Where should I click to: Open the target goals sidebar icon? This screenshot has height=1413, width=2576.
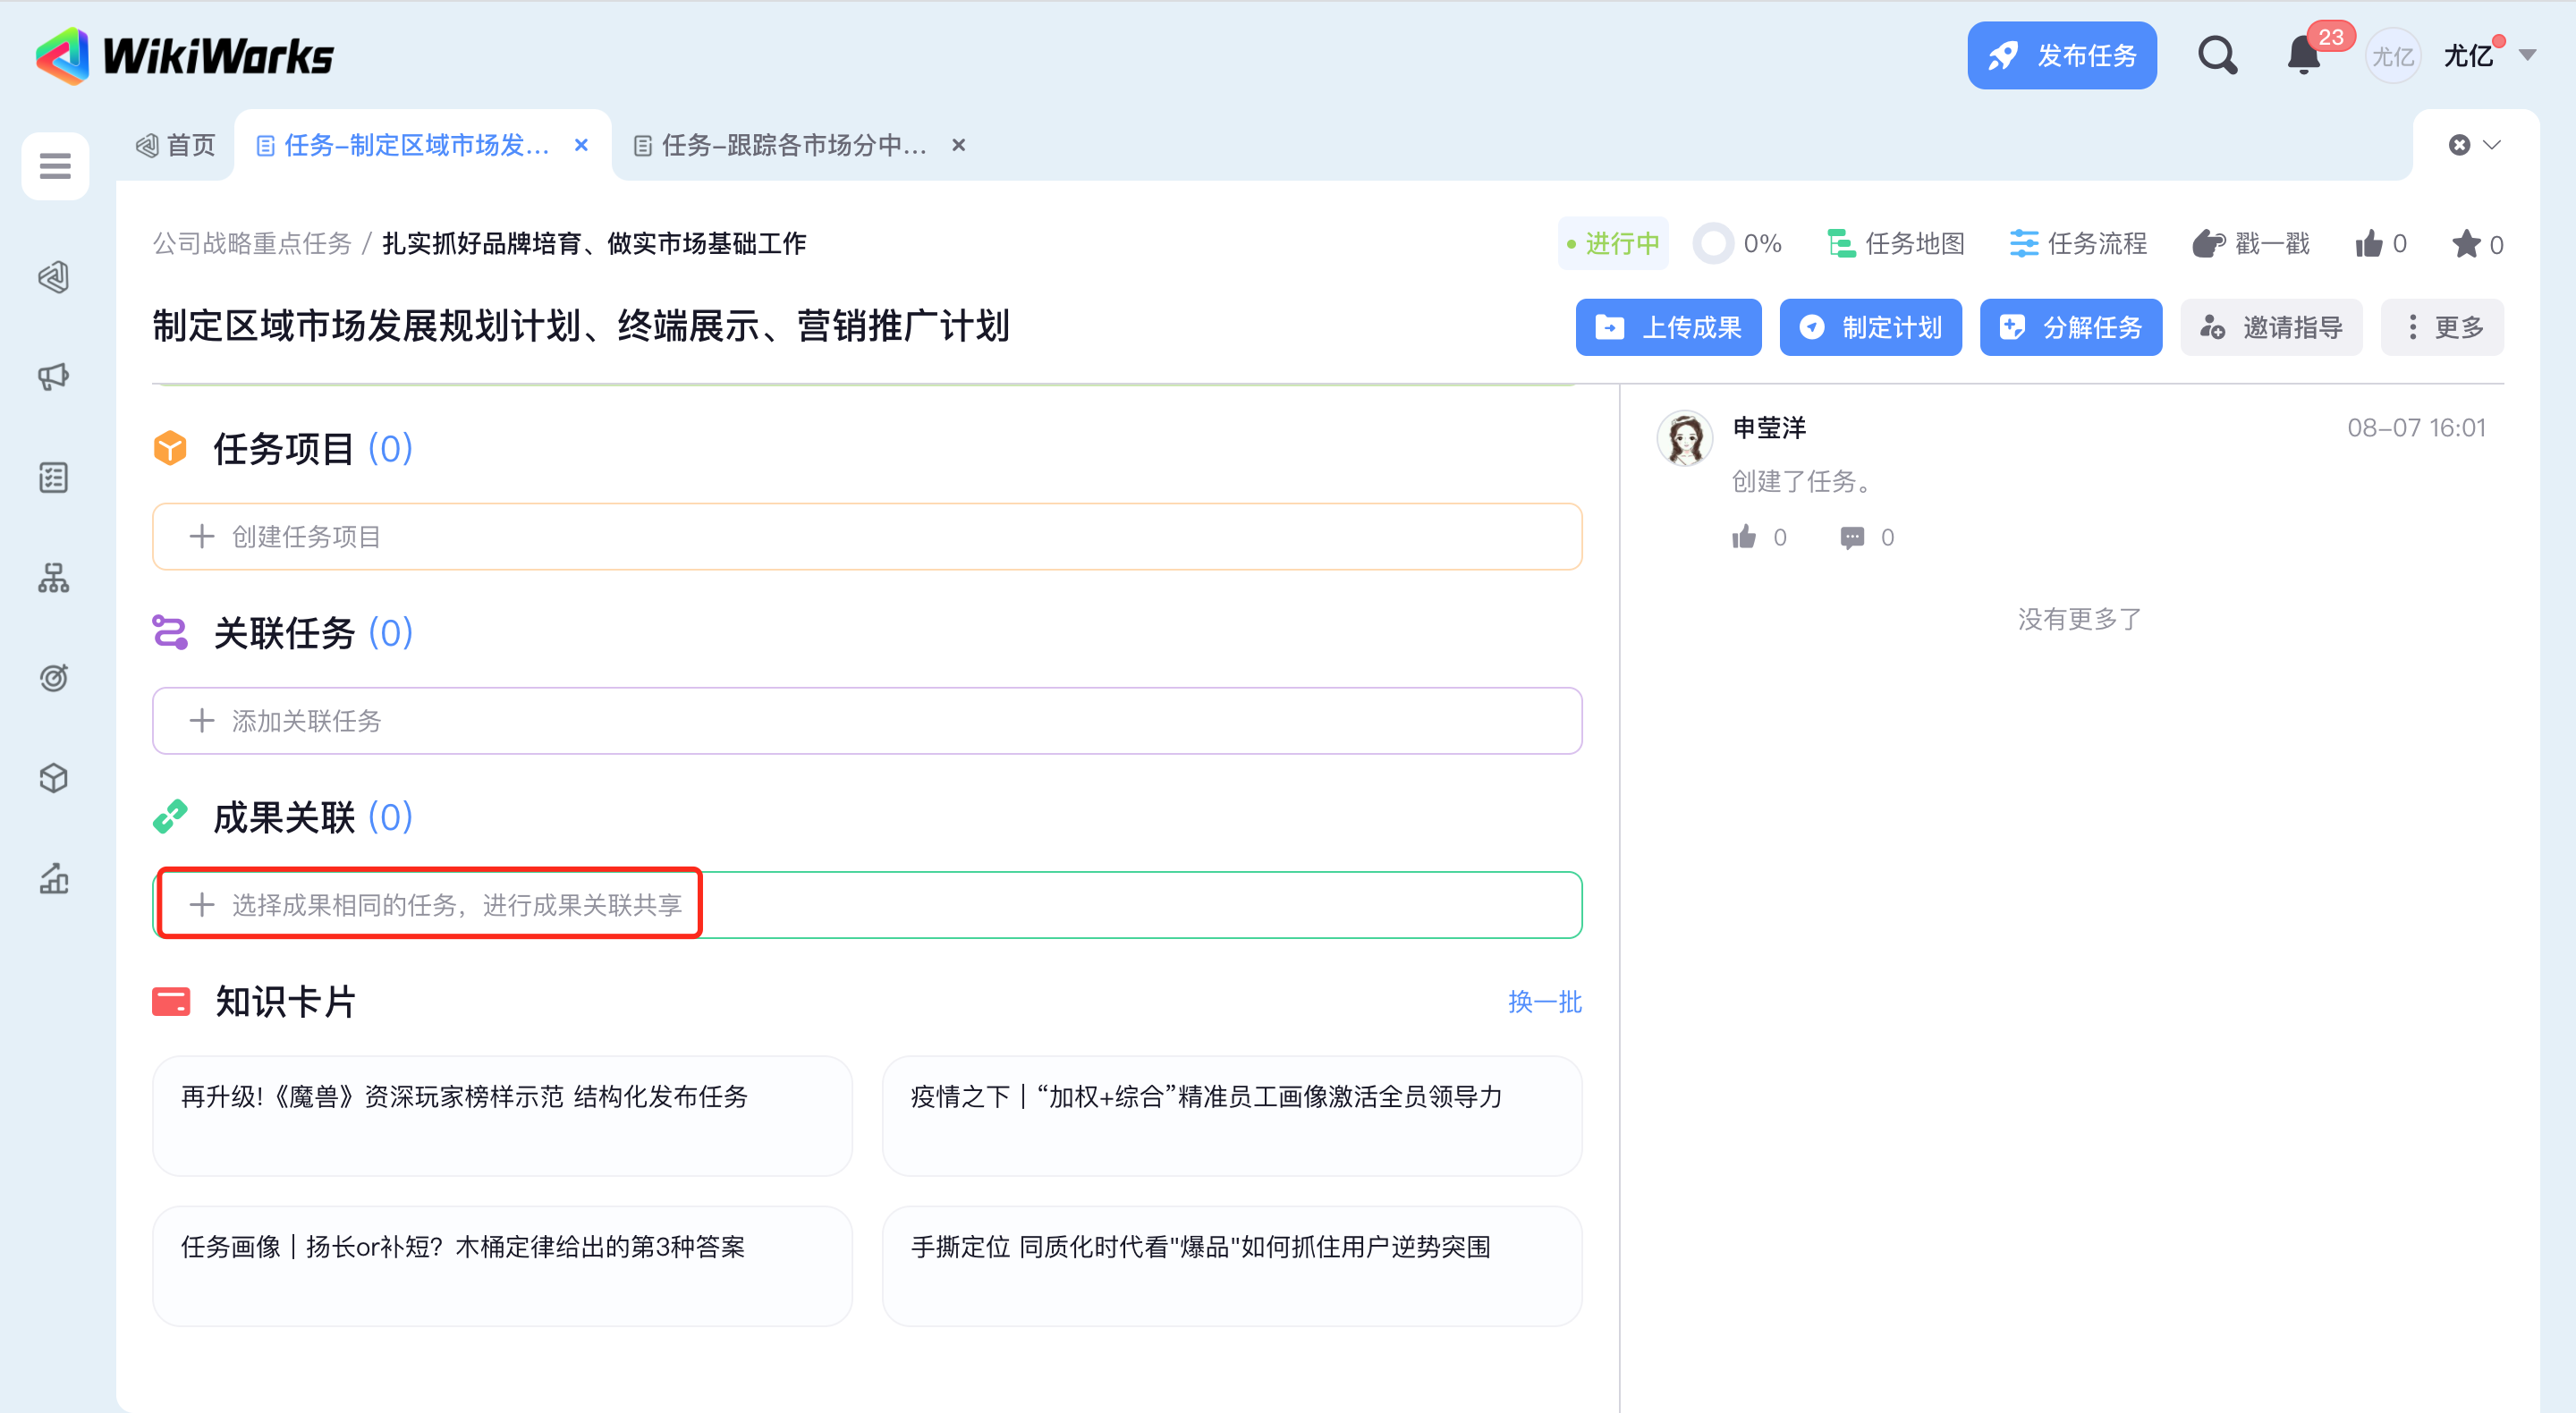54,678
